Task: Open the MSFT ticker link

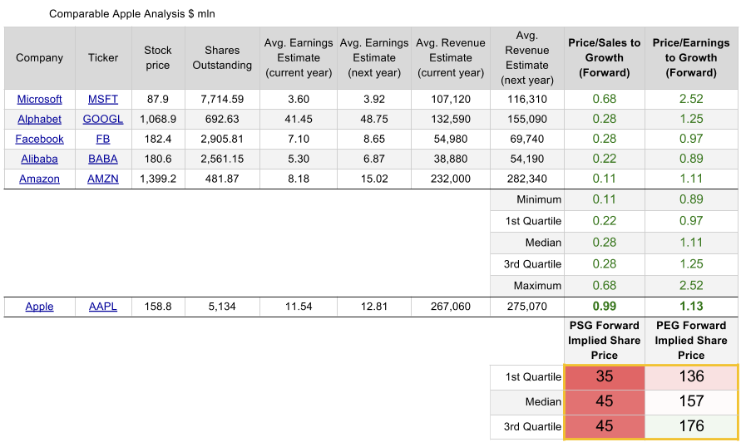Action: coord(103,100)
